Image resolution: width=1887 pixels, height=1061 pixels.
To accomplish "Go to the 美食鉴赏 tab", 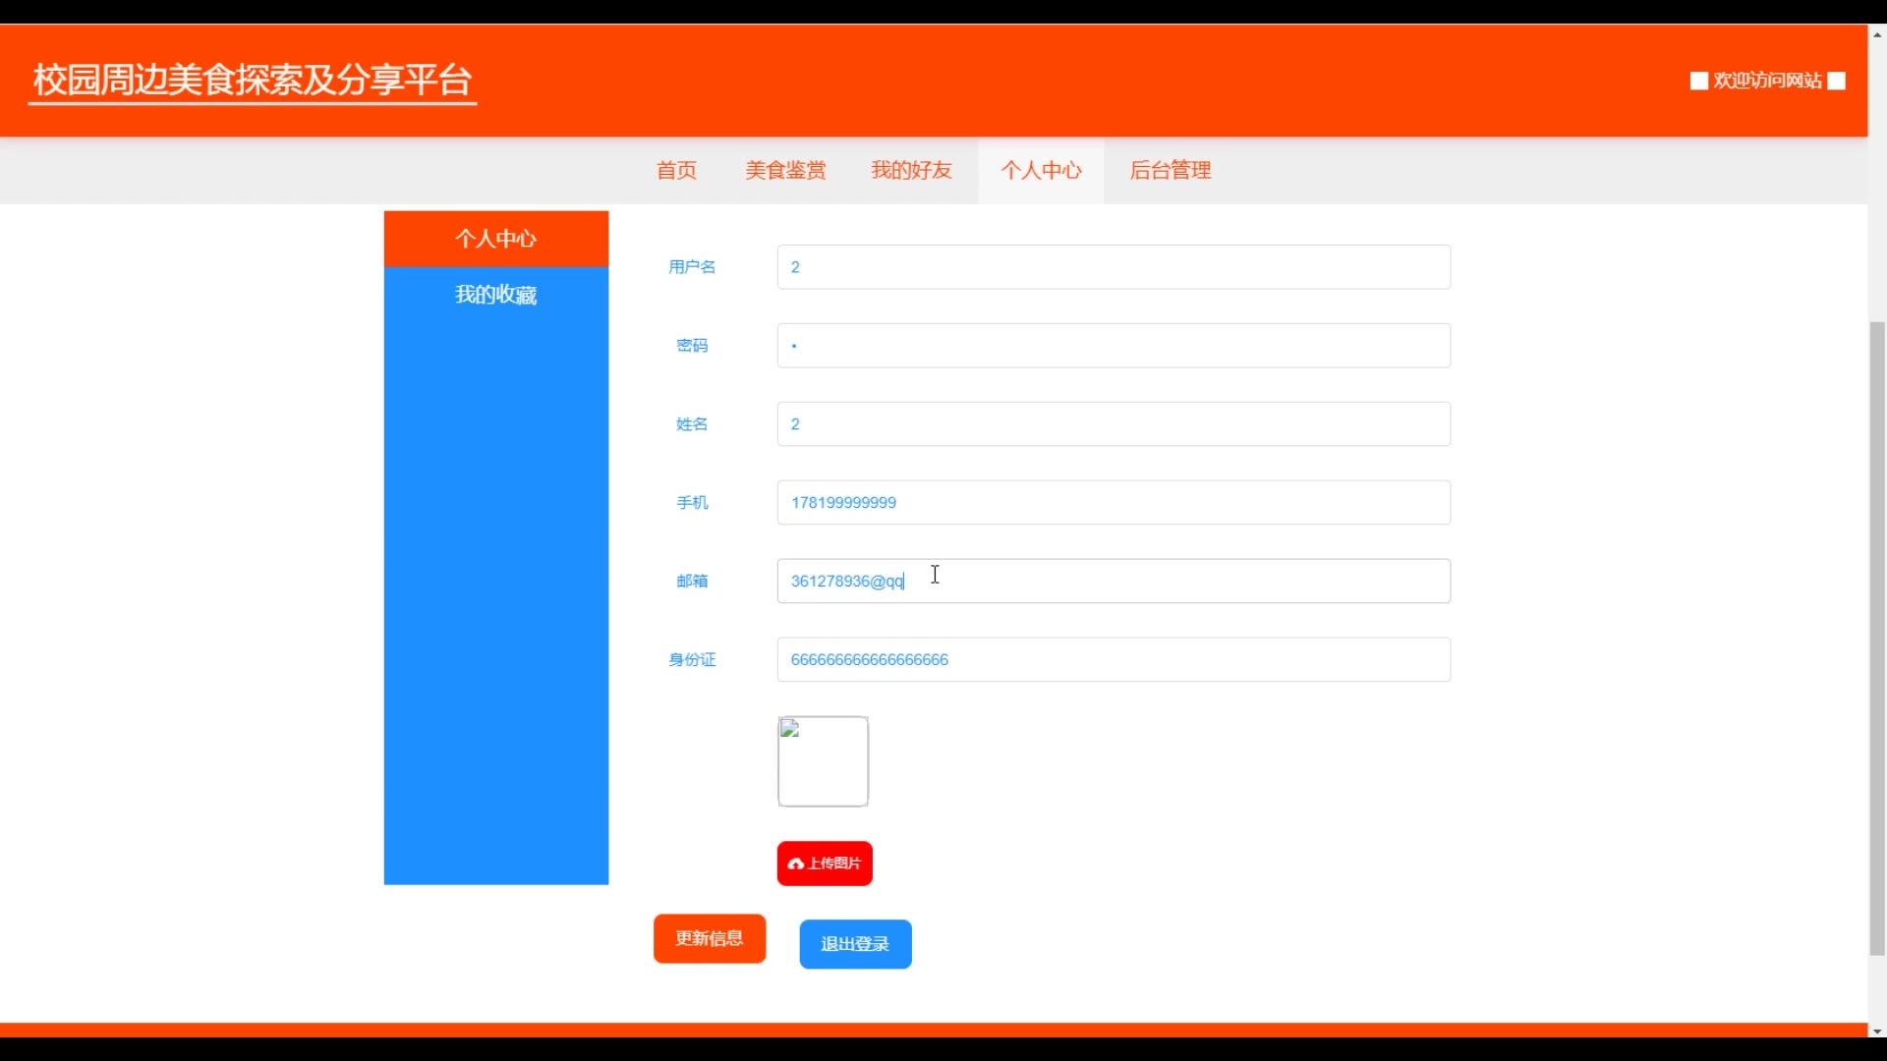I will (x=785, y=171).
